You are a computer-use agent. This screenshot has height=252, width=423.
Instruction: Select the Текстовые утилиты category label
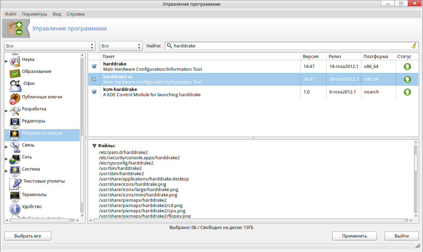pyautogui.click(x=44, y=181)
